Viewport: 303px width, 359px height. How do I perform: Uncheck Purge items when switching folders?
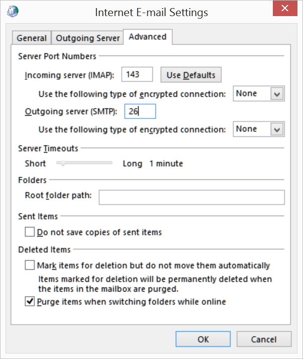coord(30,302)
